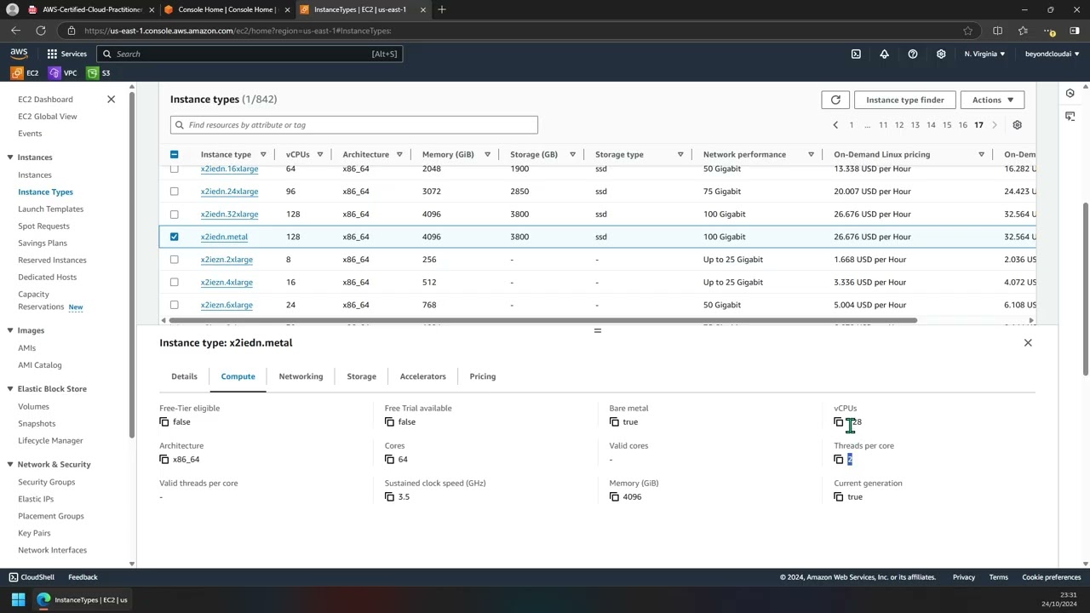Copy the Architecture value x86_64

[164, 460]
